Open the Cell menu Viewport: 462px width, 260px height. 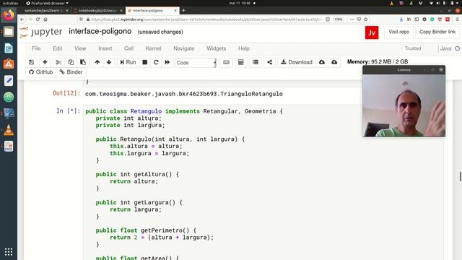coord(128,48)
